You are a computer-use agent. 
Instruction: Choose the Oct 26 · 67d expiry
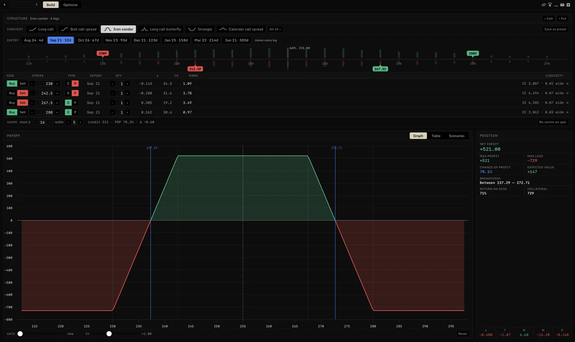click(88, 40)
